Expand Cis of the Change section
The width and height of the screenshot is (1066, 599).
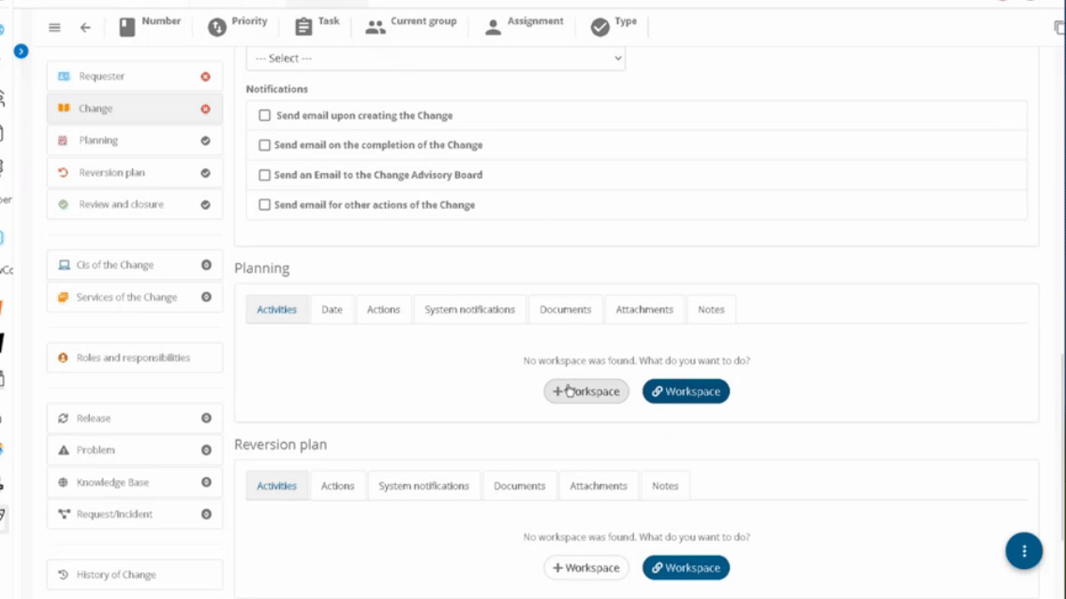click(135, 265)
